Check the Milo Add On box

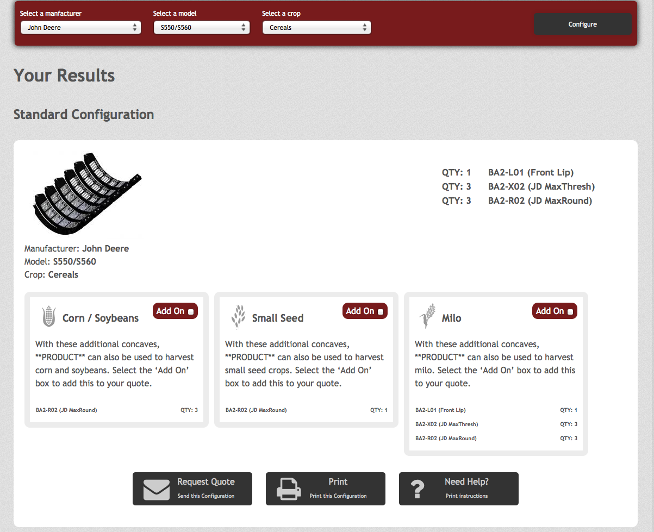point(570,312)
